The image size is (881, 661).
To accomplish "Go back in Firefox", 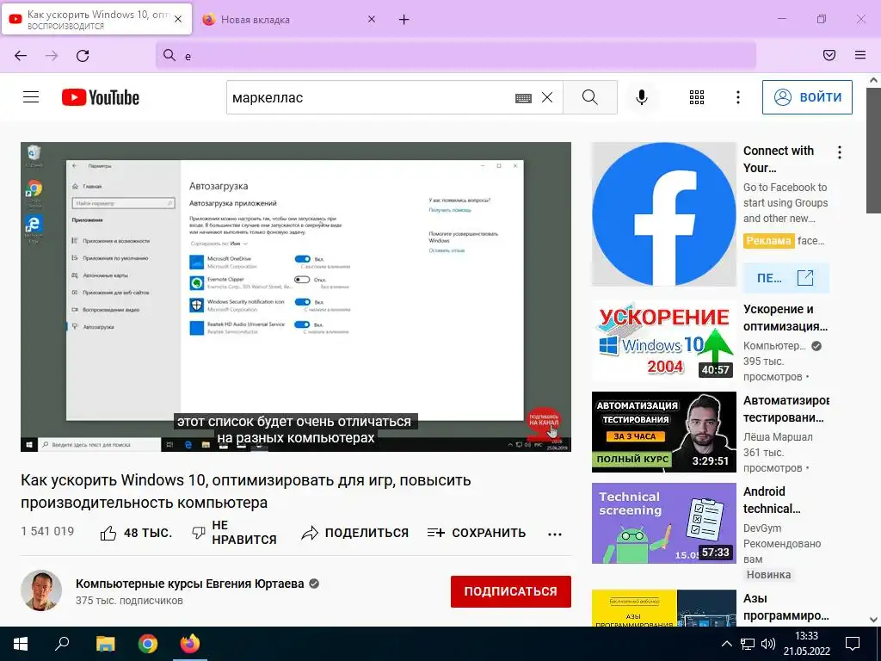I will point(21,56).
